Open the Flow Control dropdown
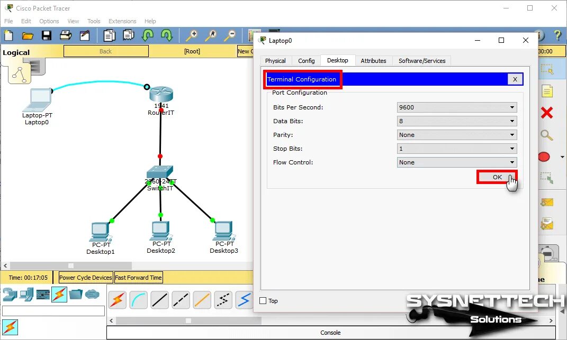Screen dimensions: 567x340 click(457, 162)
